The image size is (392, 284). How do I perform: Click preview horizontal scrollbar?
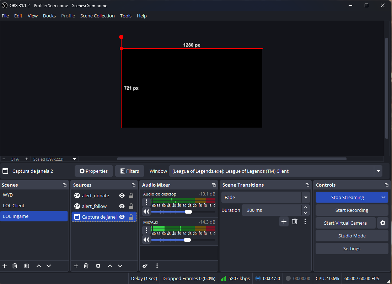[x=232, y=159]
